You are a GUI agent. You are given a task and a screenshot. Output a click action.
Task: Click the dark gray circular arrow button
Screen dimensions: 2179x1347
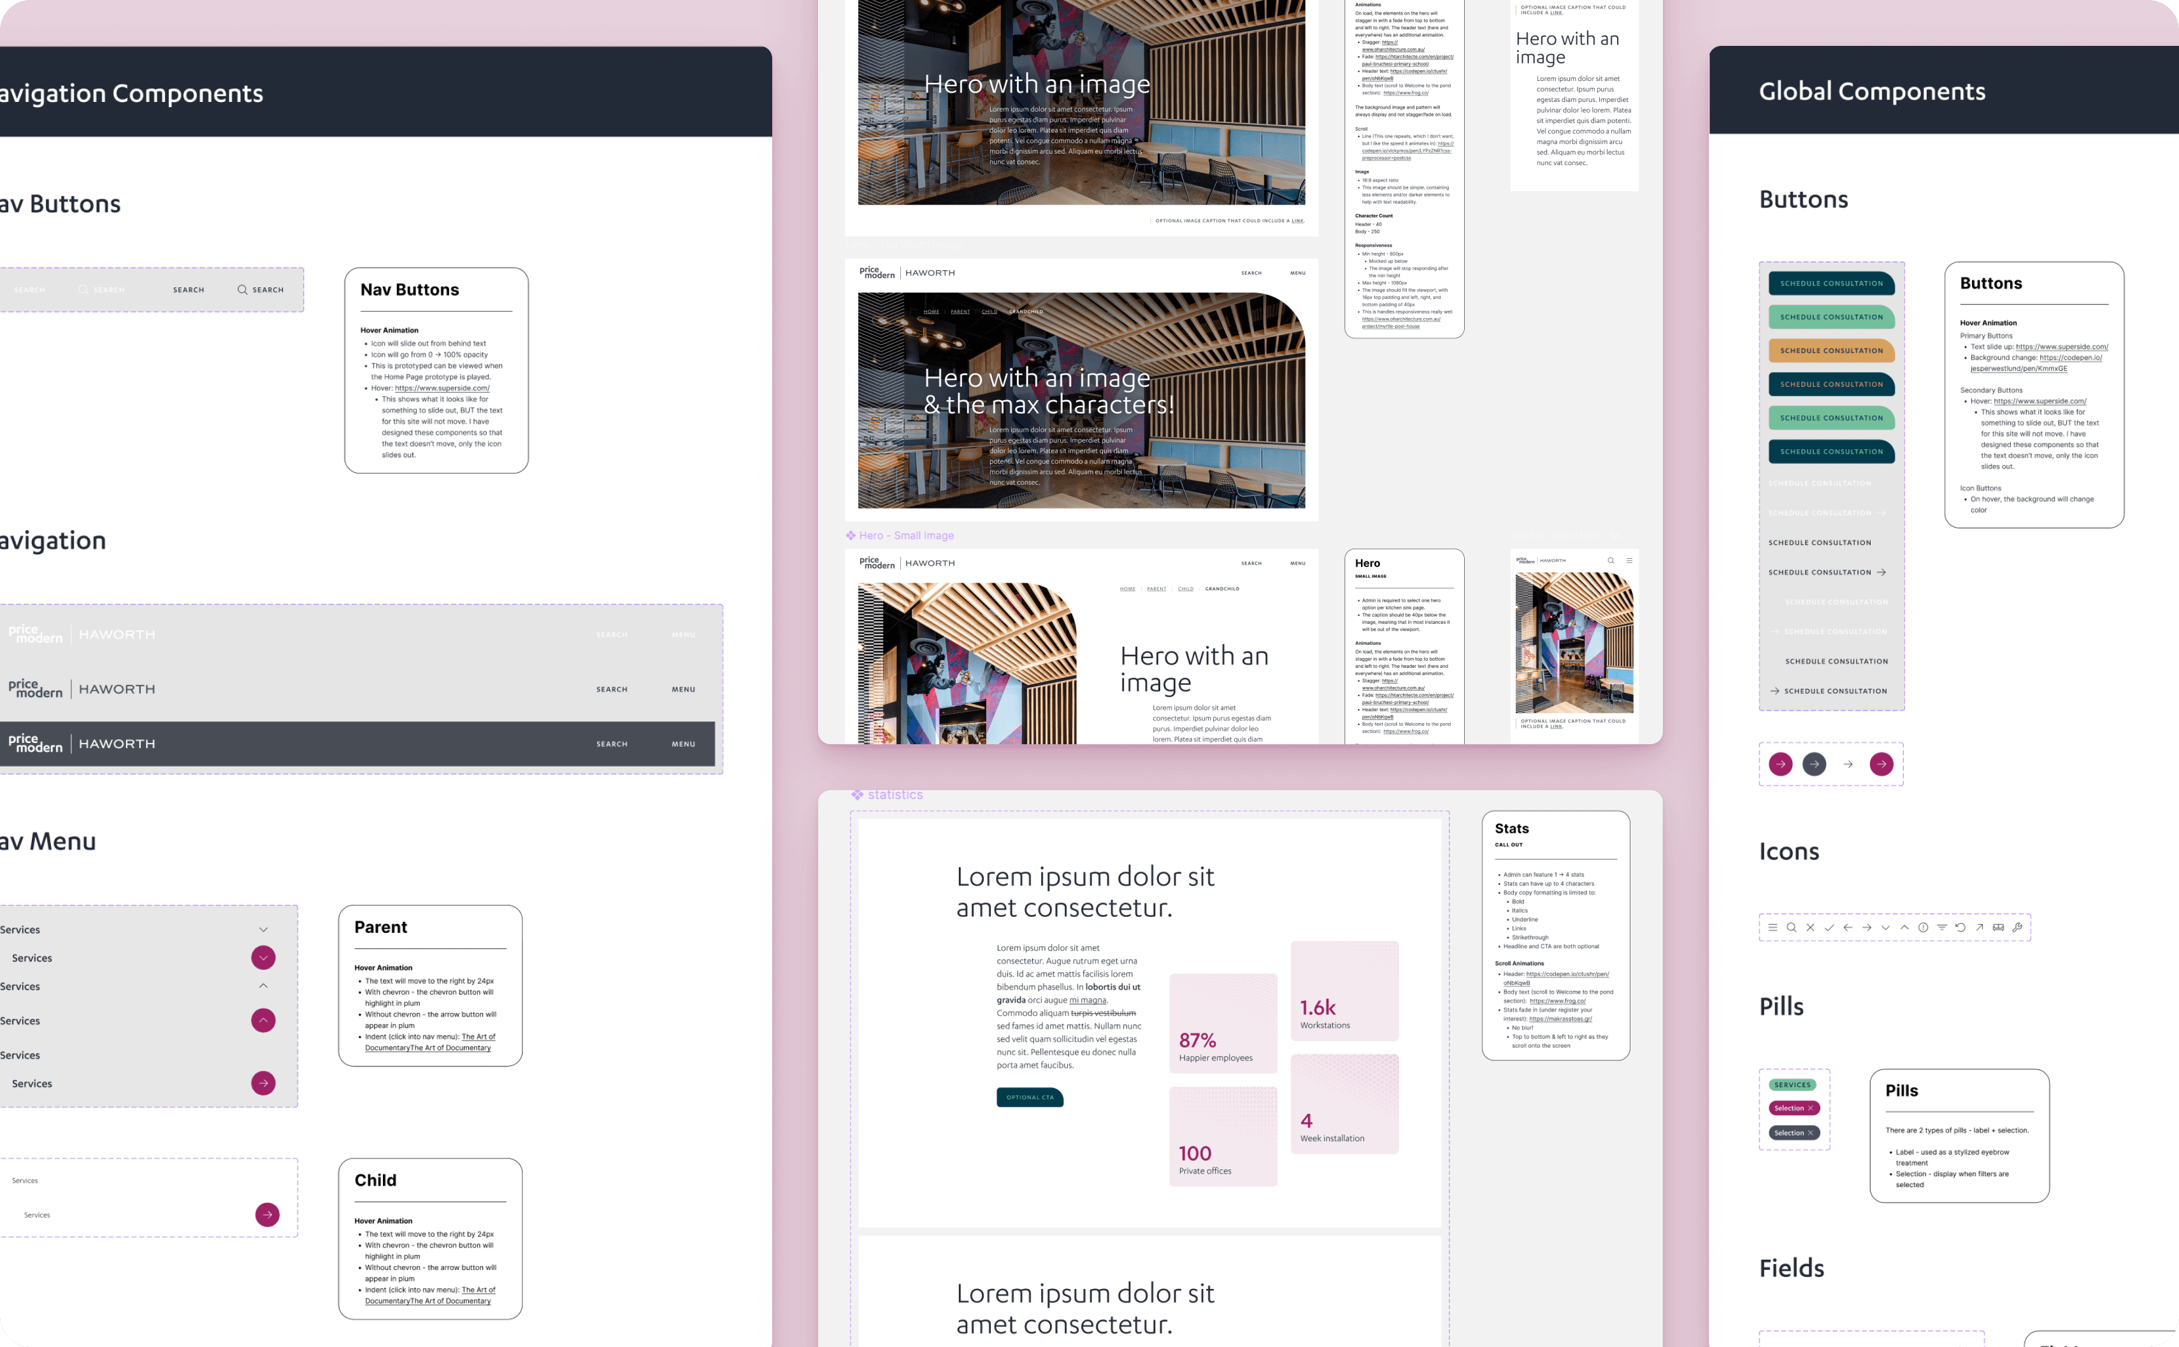(x=1814, y=763)
